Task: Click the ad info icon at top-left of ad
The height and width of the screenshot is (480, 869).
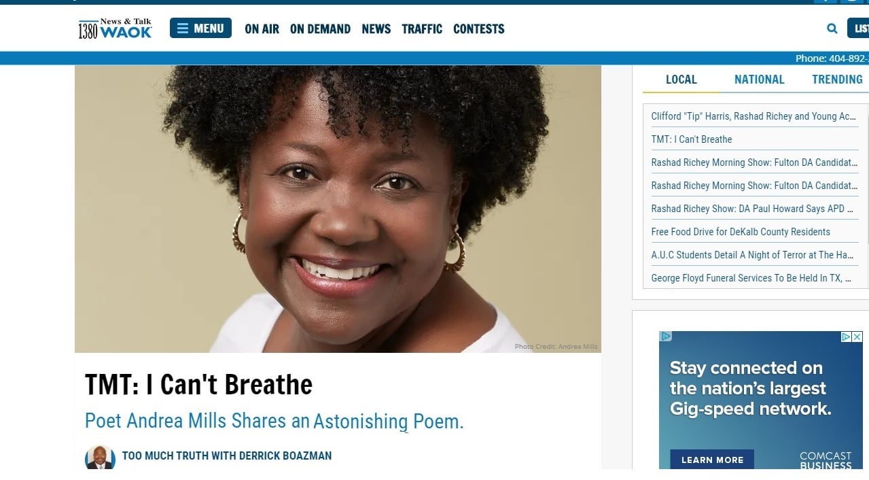Action: click(667, 336)
